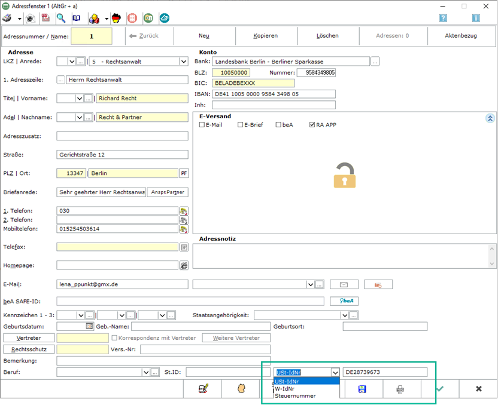
Task: Click the magnifying glass search icon in toolbar
Action: (x=60, y=18)
